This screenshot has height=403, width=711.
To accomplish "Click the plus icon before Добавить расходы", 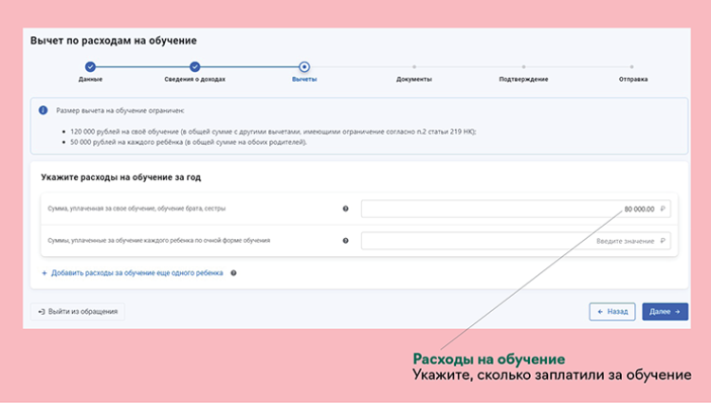I will click(x=44, y=273).
